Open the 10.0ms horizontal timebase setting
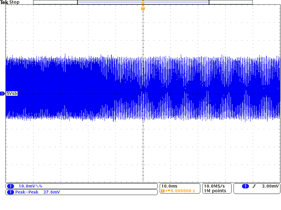This screenshot has height=210, width=281. [169, 186]
